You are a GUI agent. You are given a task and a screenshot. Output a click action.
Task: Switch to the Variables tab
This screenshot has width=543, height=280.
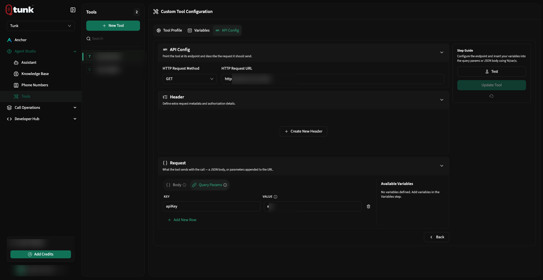pyautogui.click(x=199, y=30)
